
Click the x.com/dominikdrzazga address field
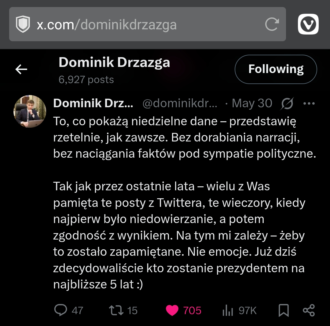(x=147, y=24)
